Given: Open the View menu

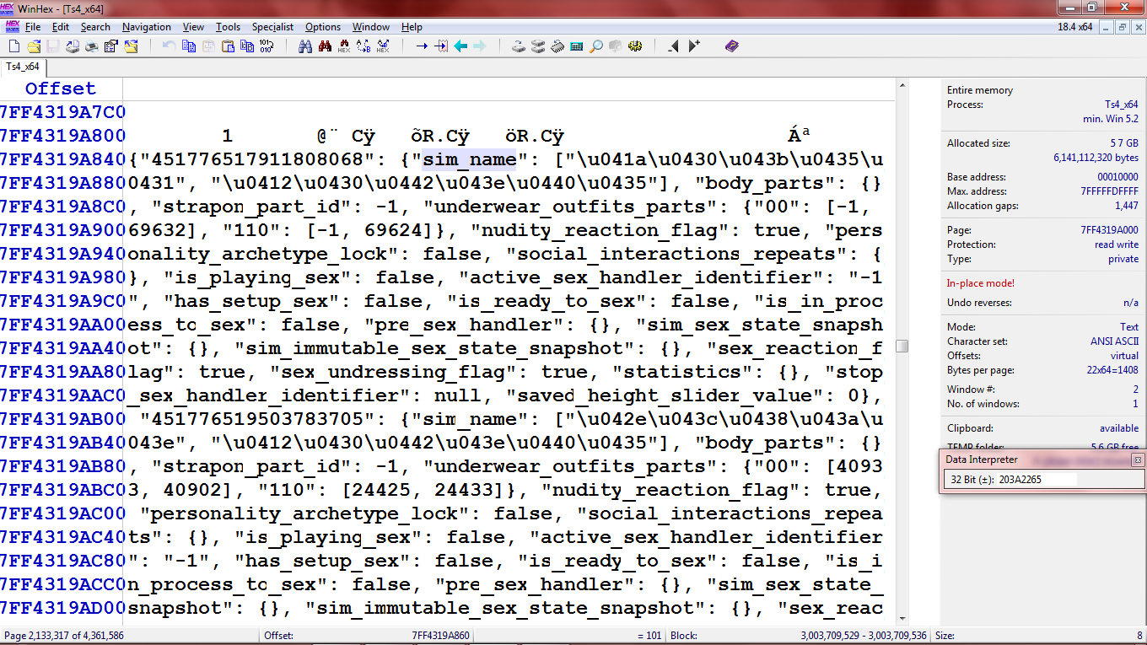Looking at the screenshot, I should 193,27.
